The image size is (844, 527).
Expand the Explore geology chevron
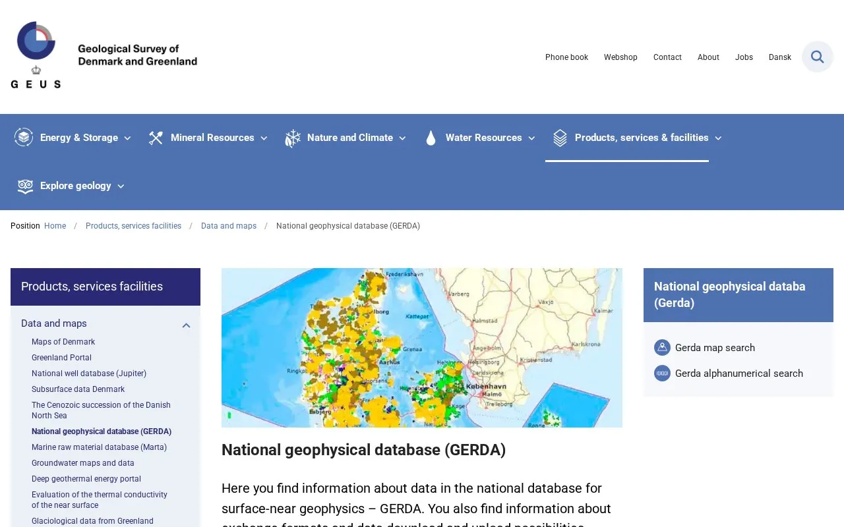pos(121,186)
